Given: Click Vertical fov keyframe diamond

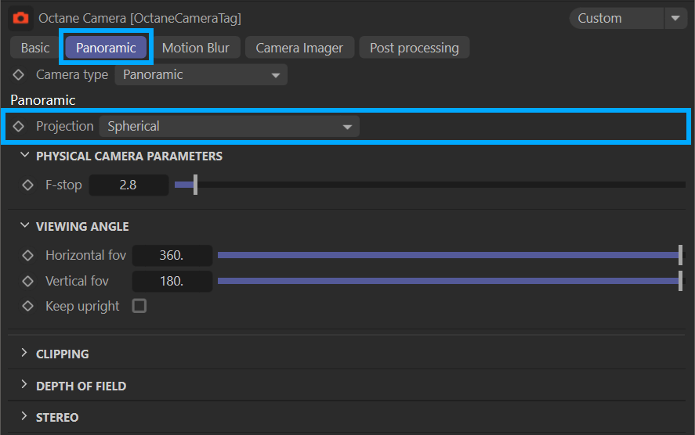Looking at the screenshot, I should tap(28, 281).
